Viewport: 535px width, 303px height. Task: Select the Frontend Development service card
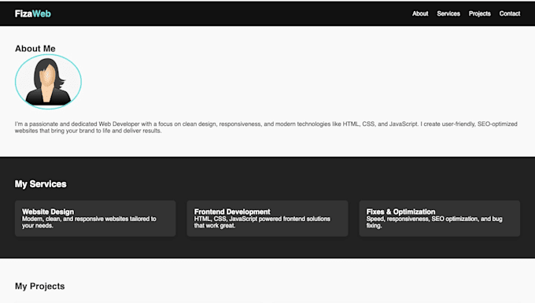(267, 218)
